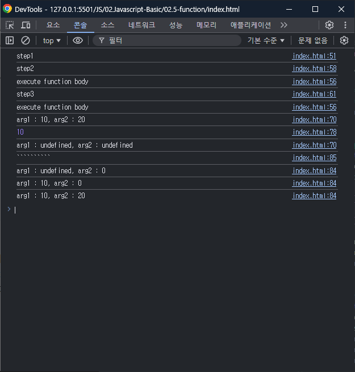Open DevTools settings gear in the tab bar

[329, 25]
